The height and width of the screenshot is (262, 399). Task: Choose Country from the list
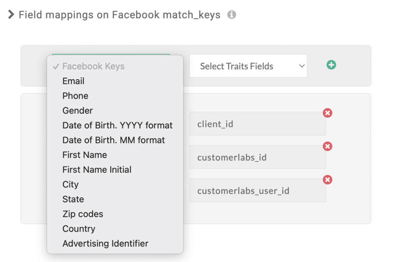[115, 229]
